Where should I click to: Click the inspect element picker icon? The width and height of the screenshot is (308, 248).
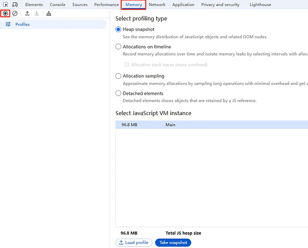click(5, 4)
